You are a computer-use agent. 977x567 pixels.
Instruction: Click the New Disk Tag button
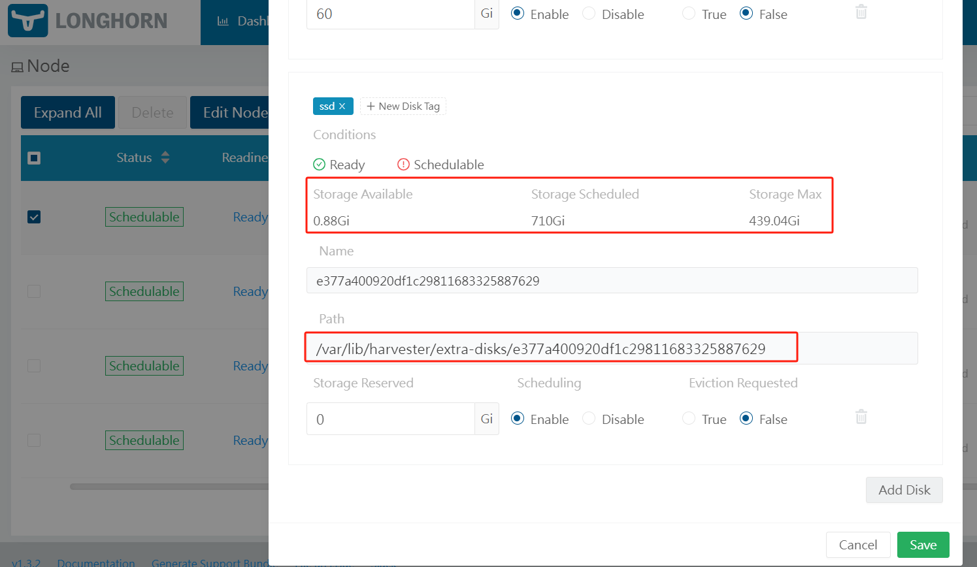tap(403, 105)
